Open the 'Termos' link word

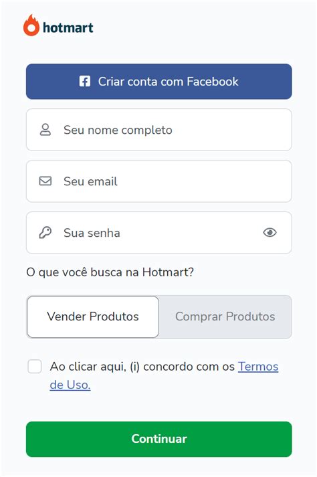tap(258, 367)
